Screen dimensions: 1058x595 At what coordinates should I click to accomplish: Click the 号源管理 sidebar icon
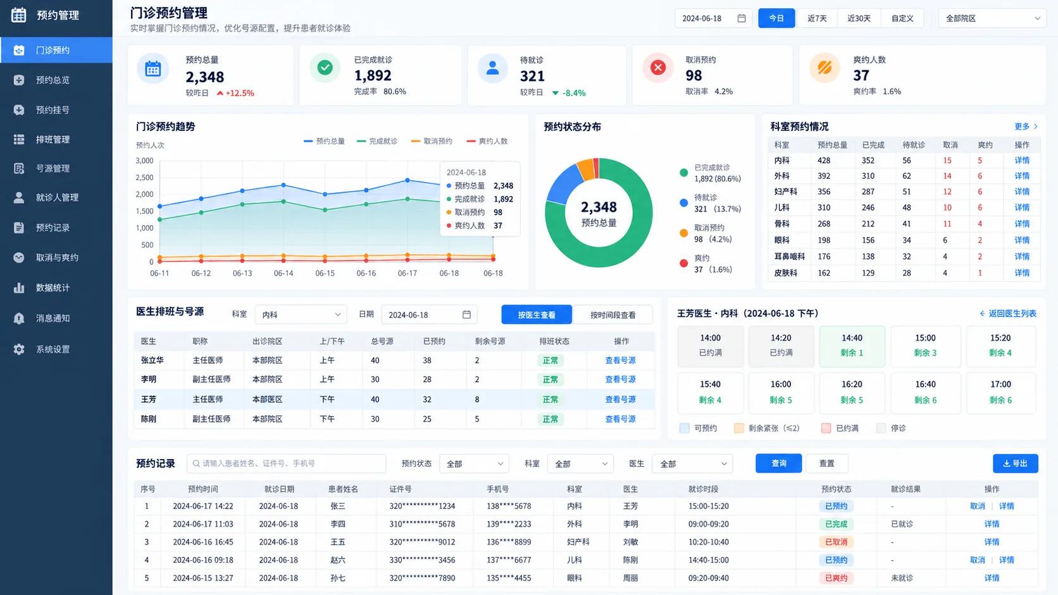point(19,168)
